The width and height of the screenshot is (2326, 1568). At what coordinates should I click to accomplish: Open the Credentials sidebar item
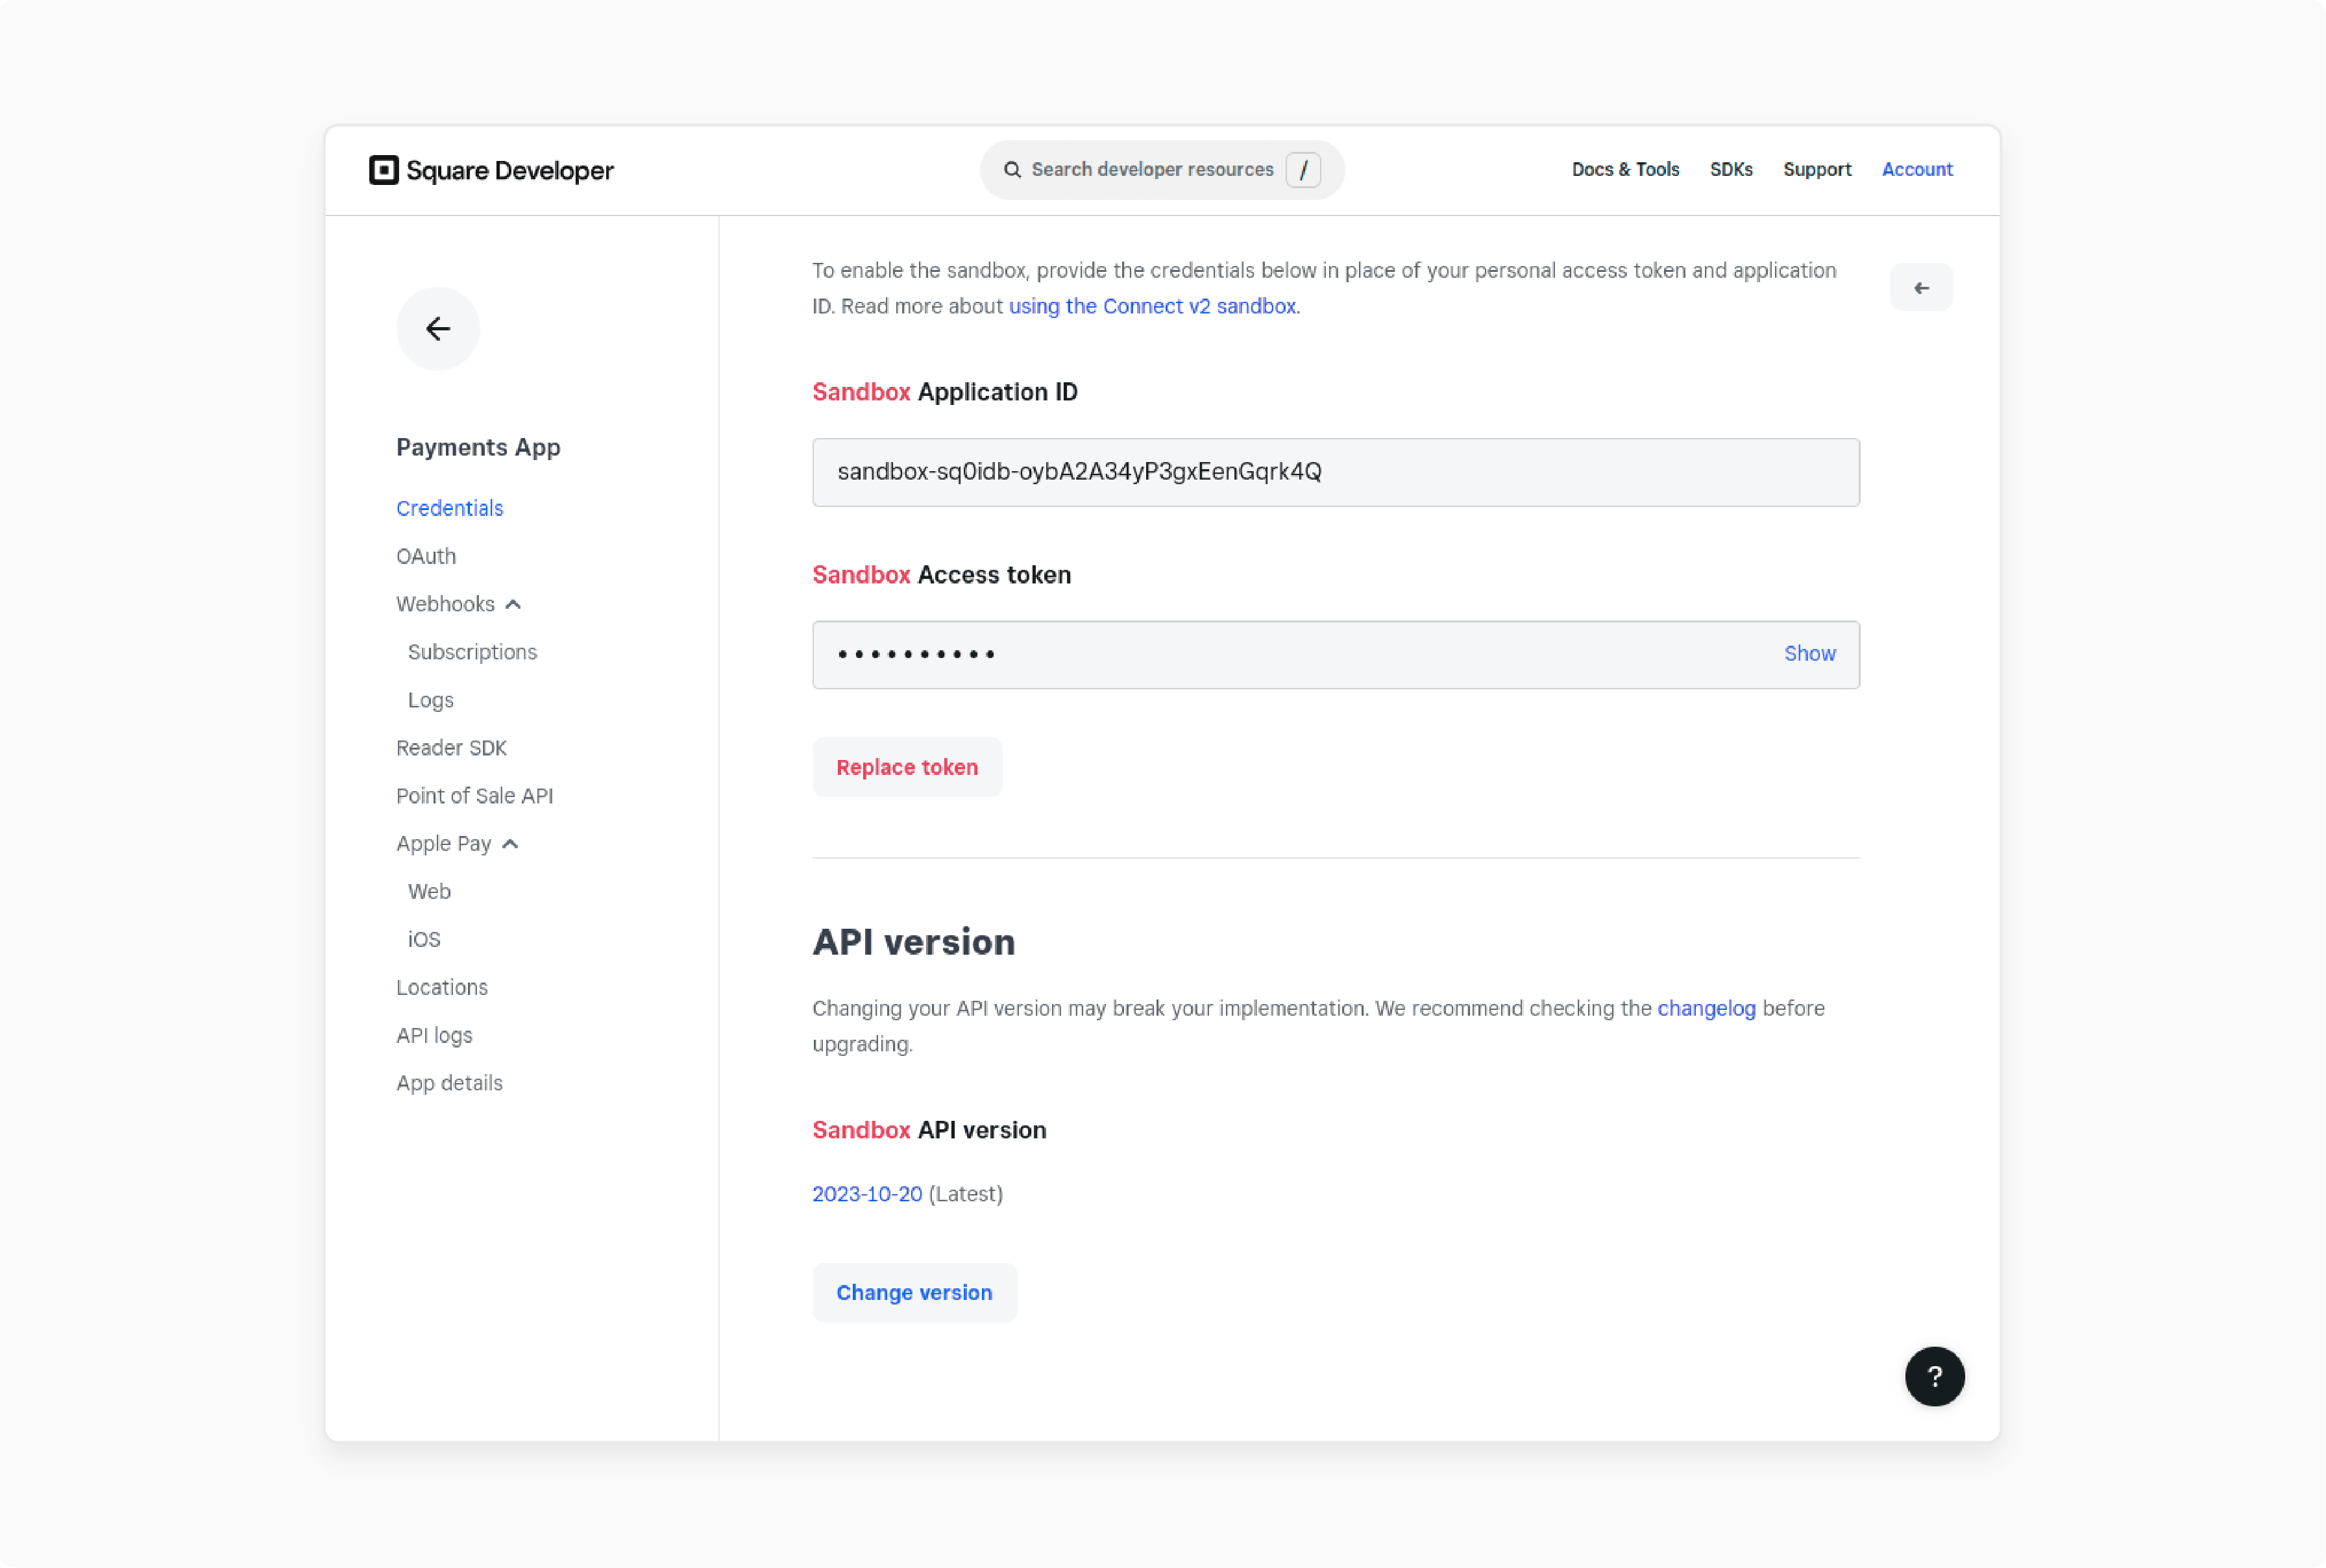point(449,508)
